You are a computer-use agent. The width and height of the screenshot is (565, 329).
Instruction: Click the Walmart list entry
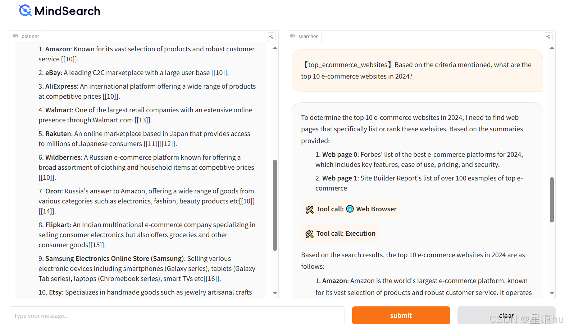(x=146, y=115)
